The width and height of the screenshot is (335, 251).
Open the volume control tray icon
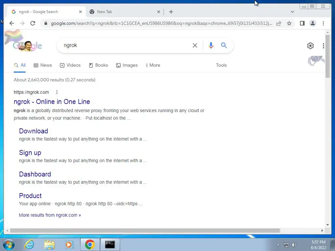[x=294, y=245]
